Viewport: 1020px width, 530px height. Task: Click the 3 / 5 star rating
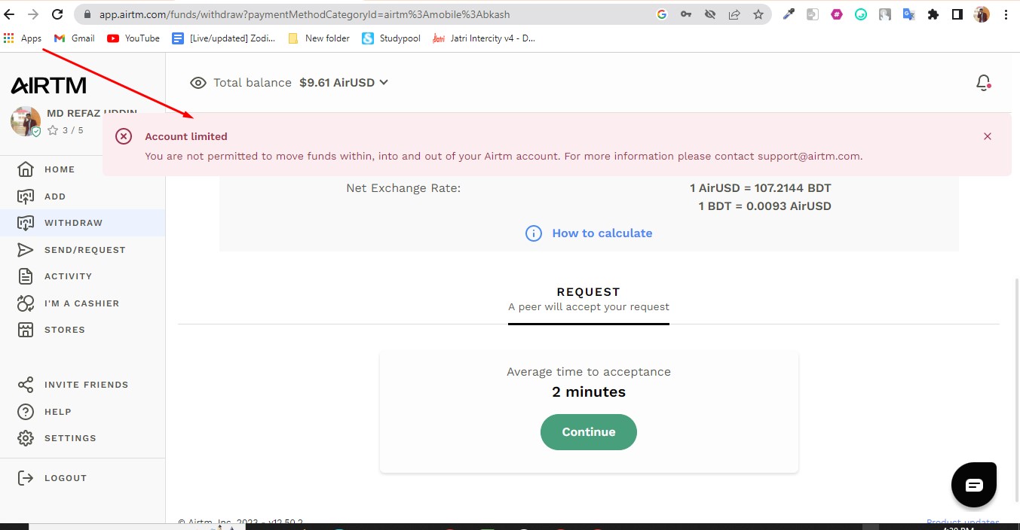66,130
